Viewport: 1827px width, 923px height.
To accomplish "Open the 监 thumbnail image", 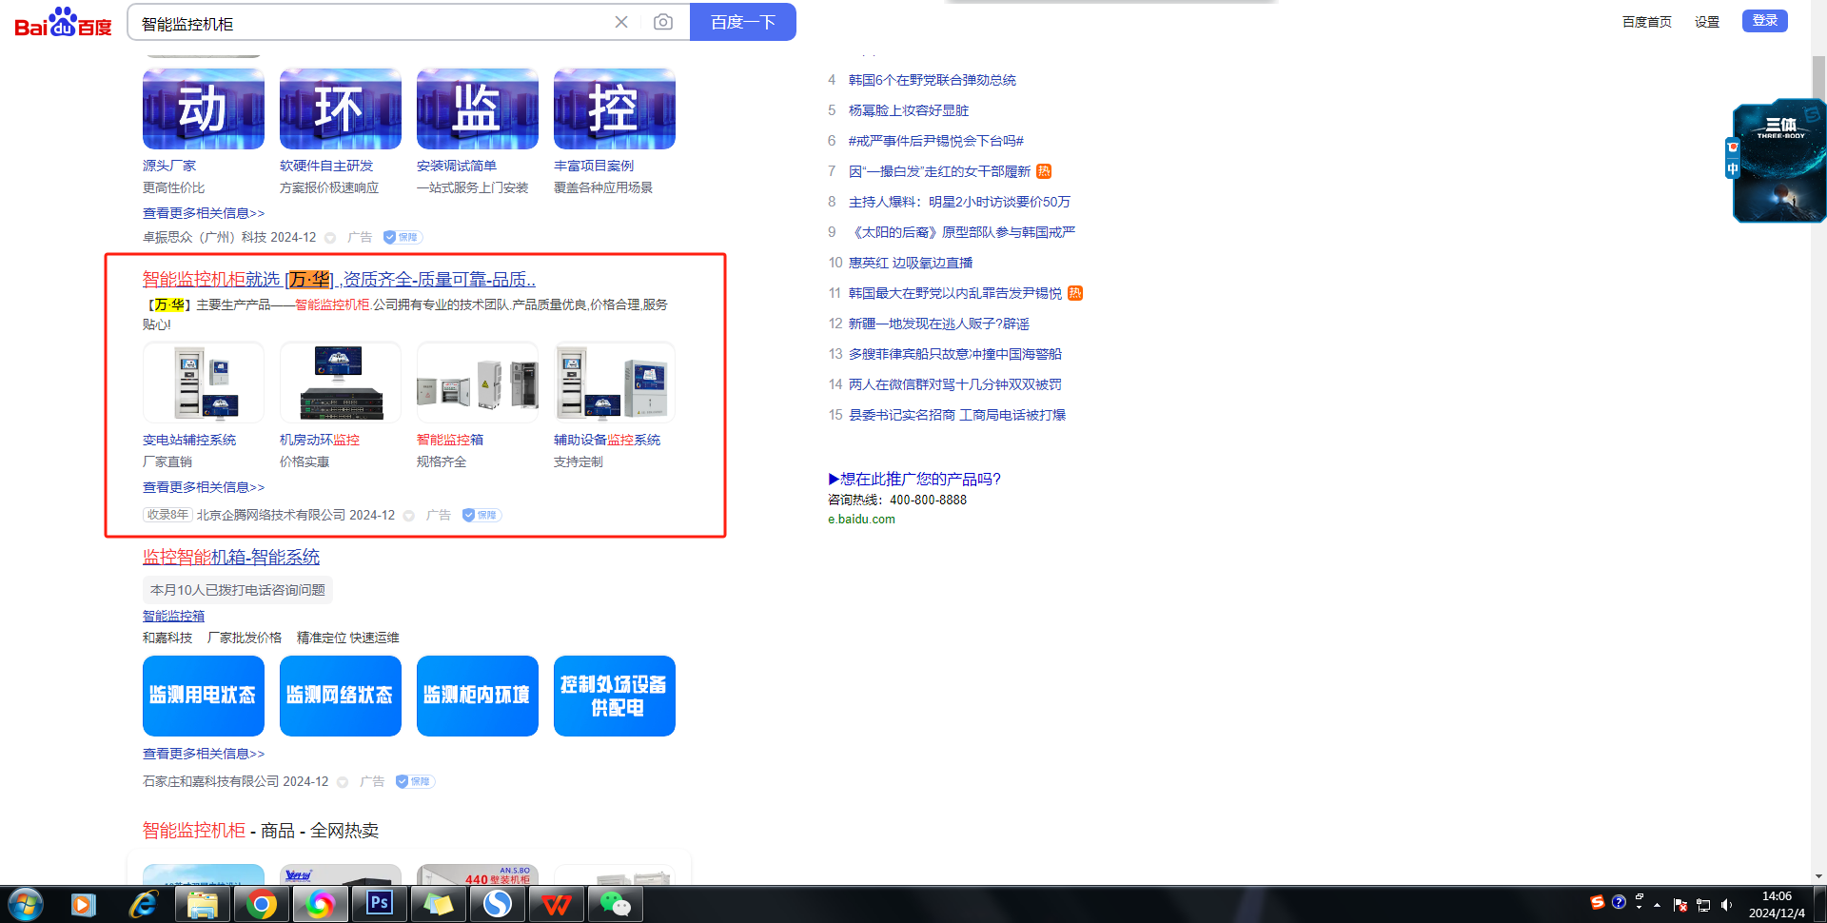I will pyautogui.click(x=478, y=108).
